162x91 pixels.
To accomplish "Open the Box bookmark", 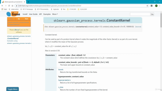I will tap(63, 9).
